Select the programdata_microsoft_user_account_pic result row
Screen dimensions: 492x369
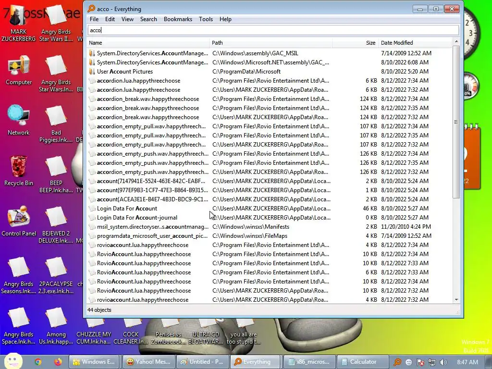[270, 235]
